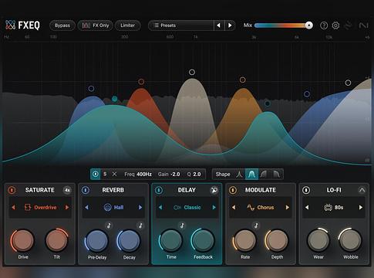
Task: Select the amber modulate EQ node
Action: click(x=242, y=80)
